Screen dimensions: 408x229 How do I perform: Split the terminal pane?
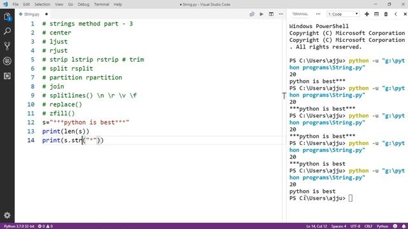376,14
